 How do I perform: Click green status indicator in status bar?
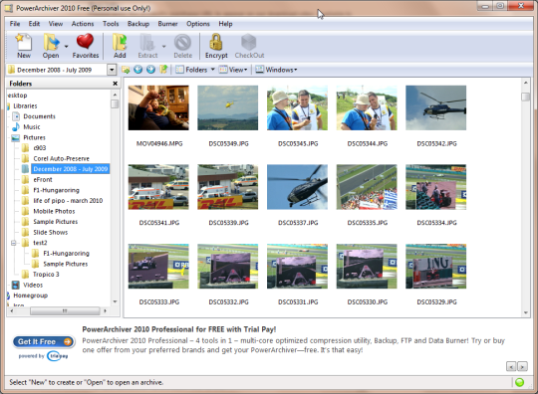[519, 382]
